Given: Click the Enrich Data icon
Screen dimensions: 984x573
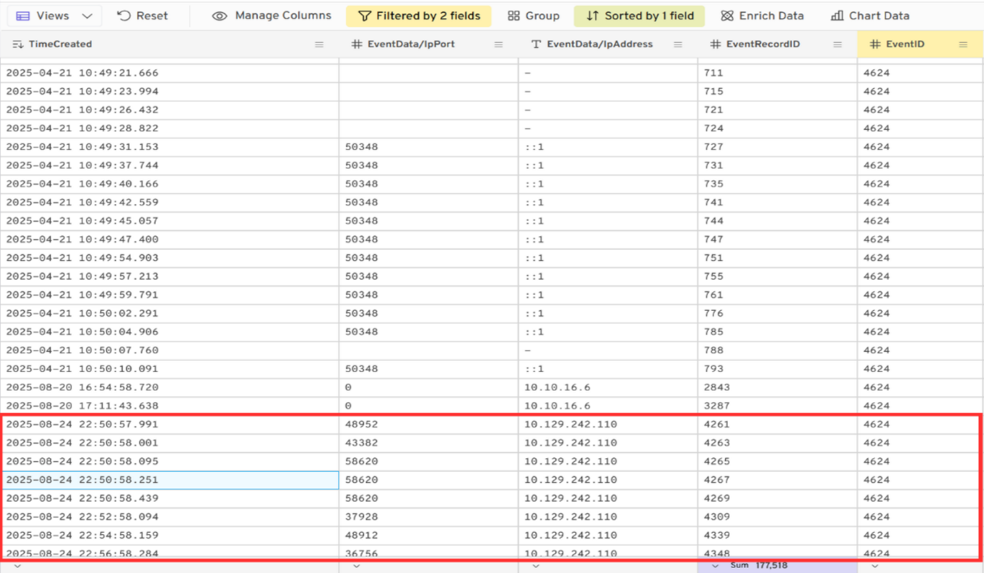Looking at the screenshot, I should [727, 16].
